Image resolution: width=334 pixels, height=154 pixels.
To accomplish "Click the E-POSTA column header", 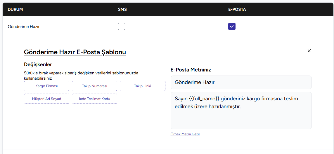I will pos(237,9).
